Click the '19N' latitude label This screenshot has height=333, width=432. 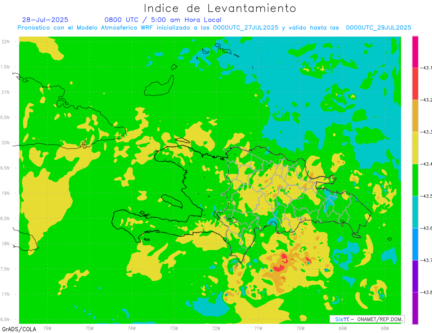5,193
